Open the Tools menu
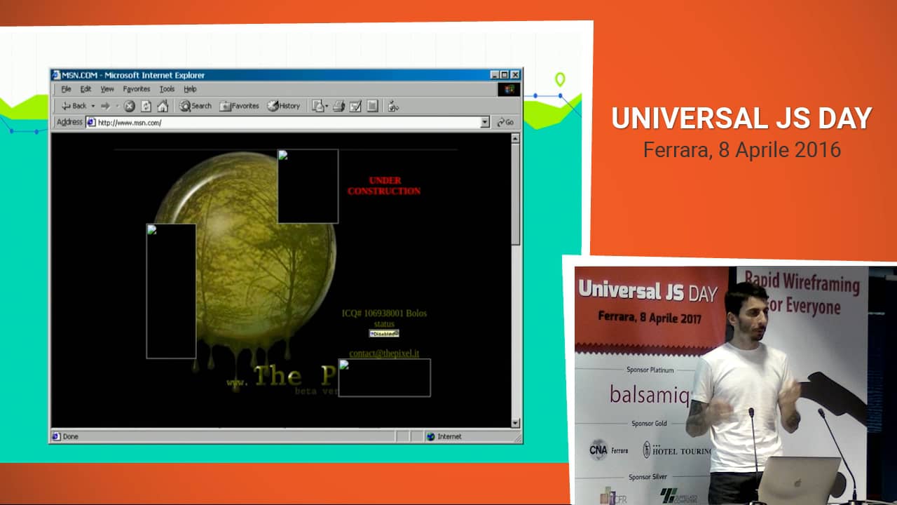 167,89
